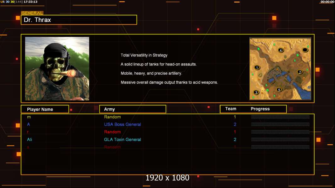Viewport: 335px width, 188px height.
Task: Click the 'Total Versatility in Strategy' text
Action: (x=144, y=55)
